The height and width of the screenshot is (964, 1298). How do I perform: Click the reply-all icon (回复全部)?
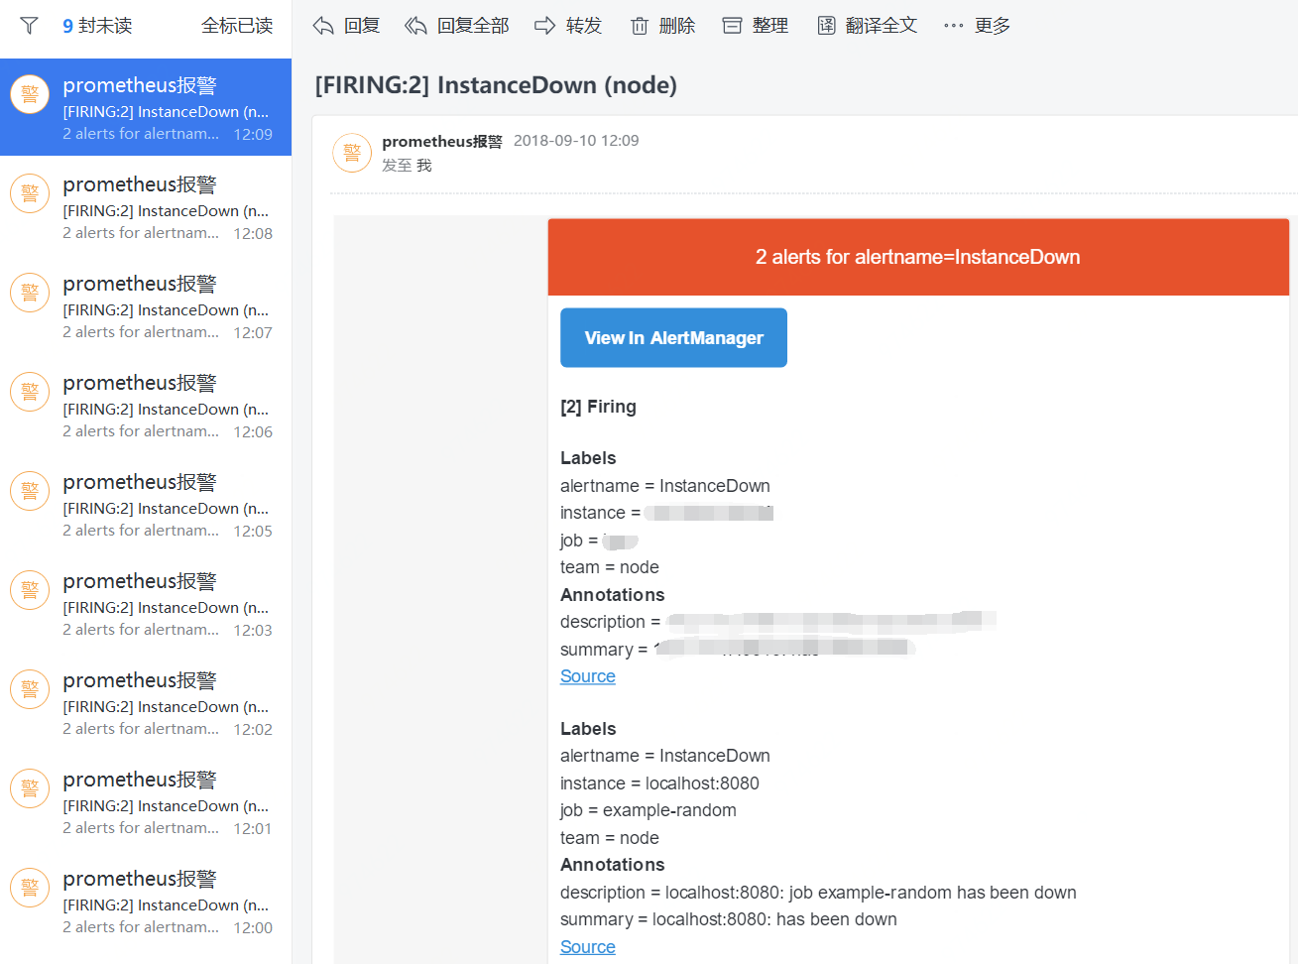pos(415,26)
